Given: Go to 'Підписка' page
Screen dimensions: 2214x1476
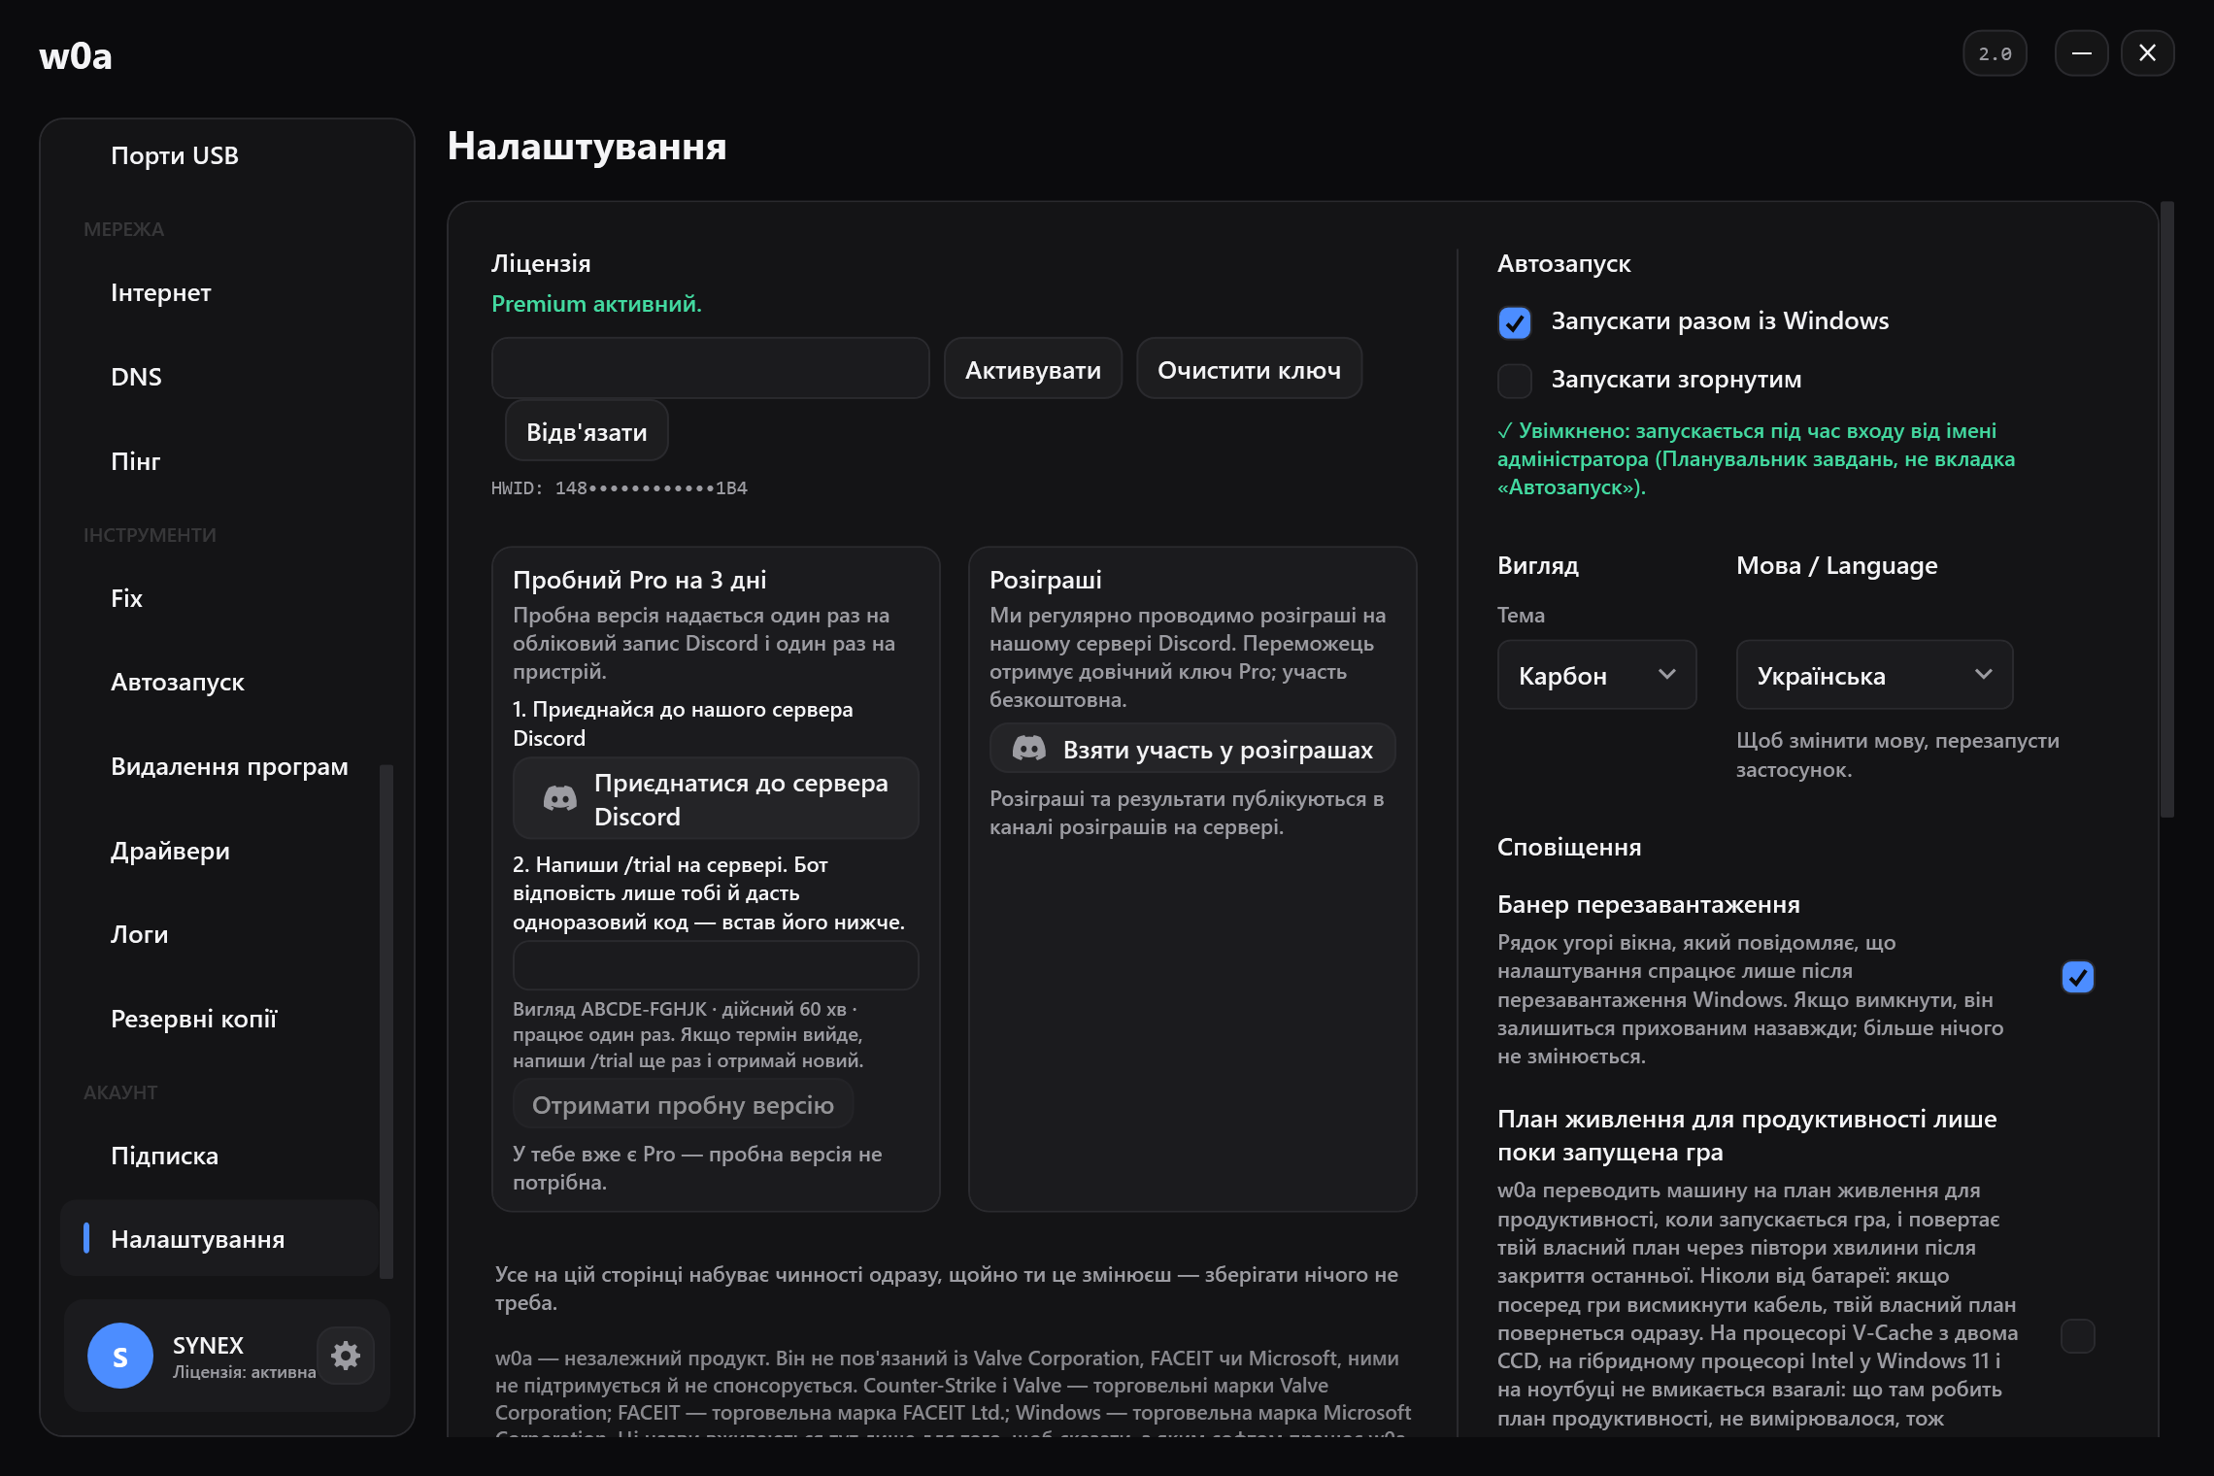Looking at the screenshot, I should click(219, 1156).
